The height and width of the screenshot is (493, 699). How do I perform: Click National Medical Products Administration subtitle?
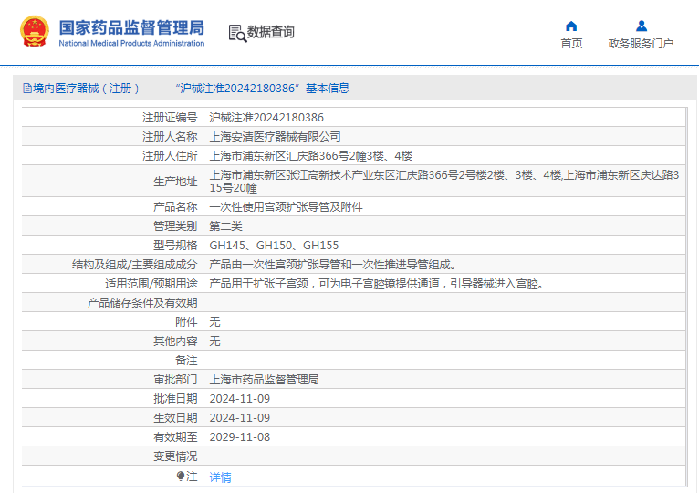coord(131,43)
